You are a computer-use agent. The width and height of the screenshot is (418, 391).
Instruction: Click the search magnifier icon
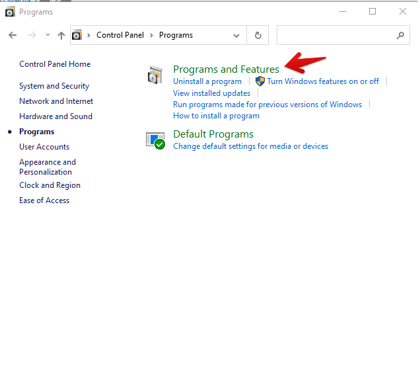400,35
